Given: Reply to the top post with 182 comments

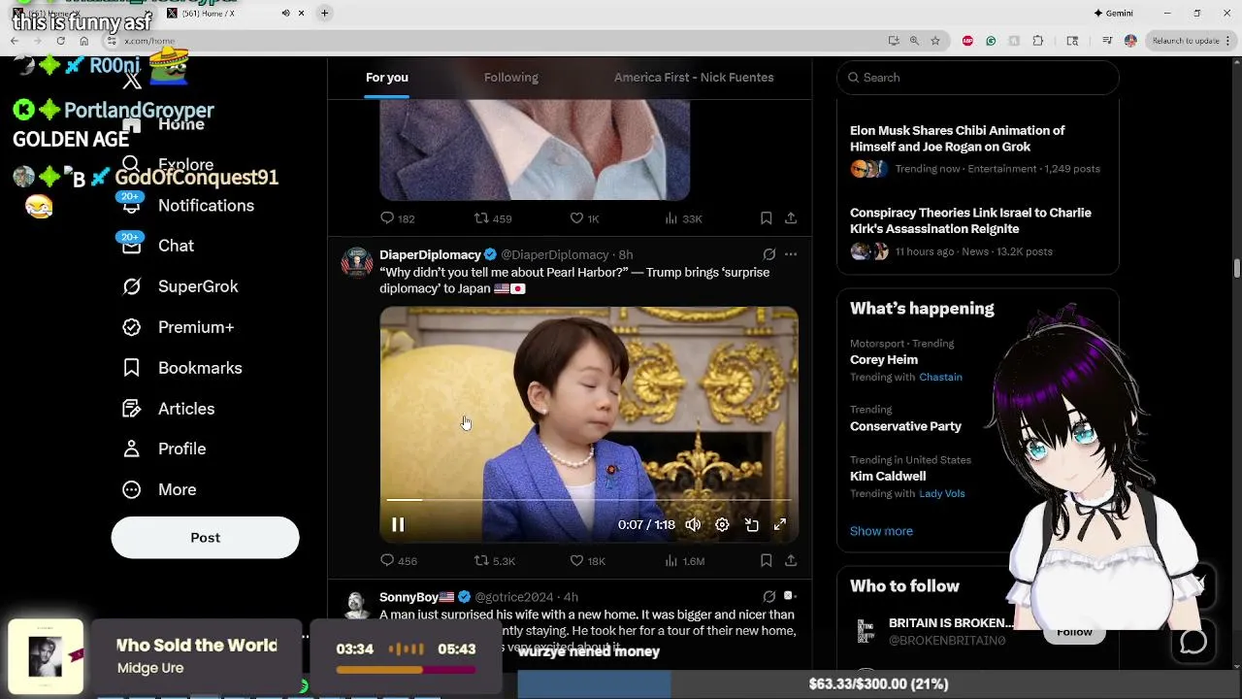Looking at the screenshot, I should [397, 218].
